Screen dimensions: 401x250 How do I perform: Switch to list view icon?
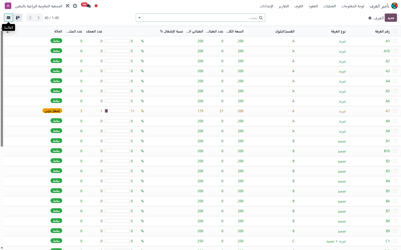click(x=9, y=18)
